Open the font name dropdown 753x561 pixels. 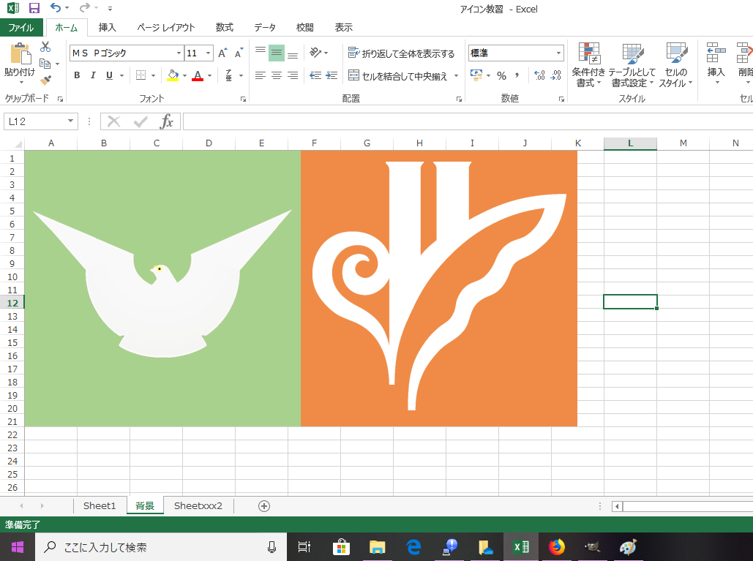point(178,53)
